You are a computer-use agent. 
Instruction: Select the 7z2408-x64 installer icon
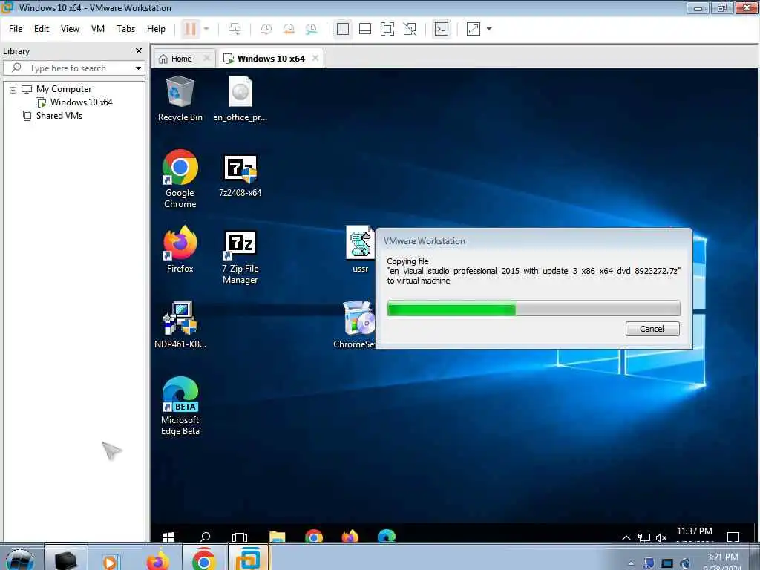pyautogui.click(x=240, y=176)
